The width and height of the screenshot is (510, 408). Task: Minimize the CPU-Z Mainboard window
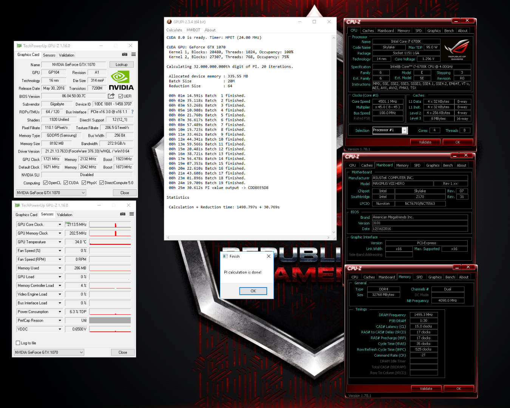(455, 155)
